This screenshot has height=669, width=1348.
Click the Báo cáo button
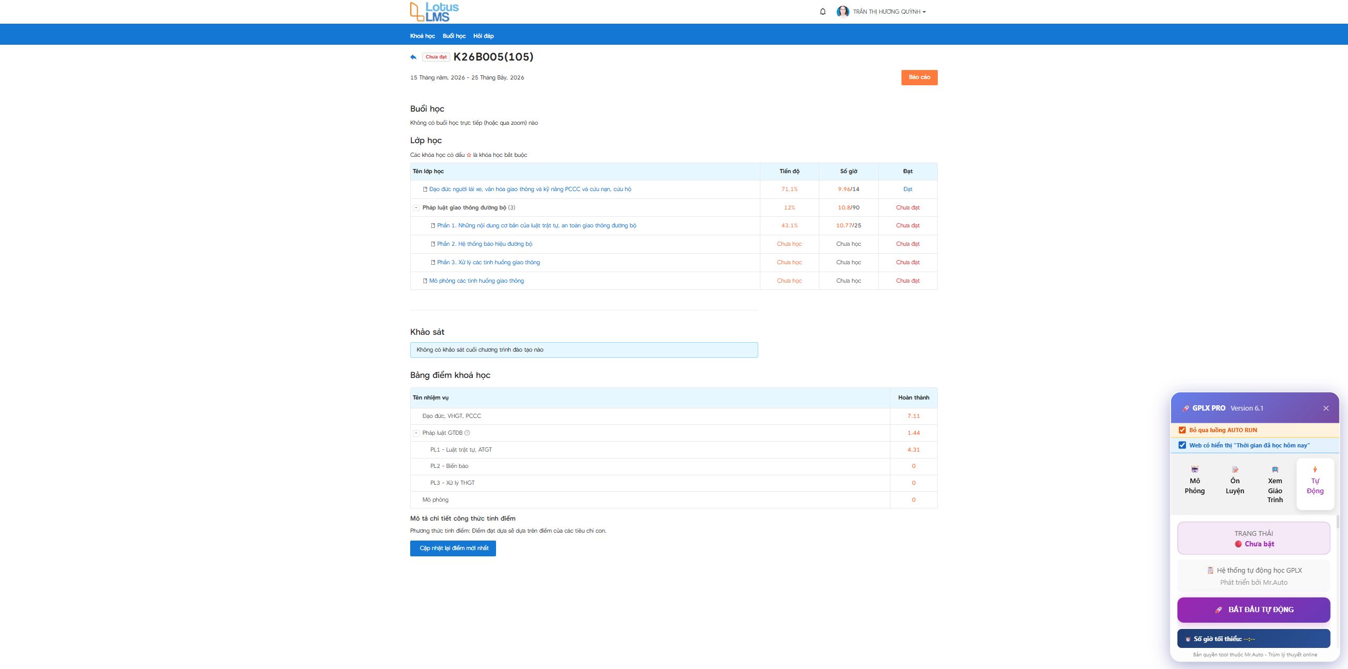(919, 77)
